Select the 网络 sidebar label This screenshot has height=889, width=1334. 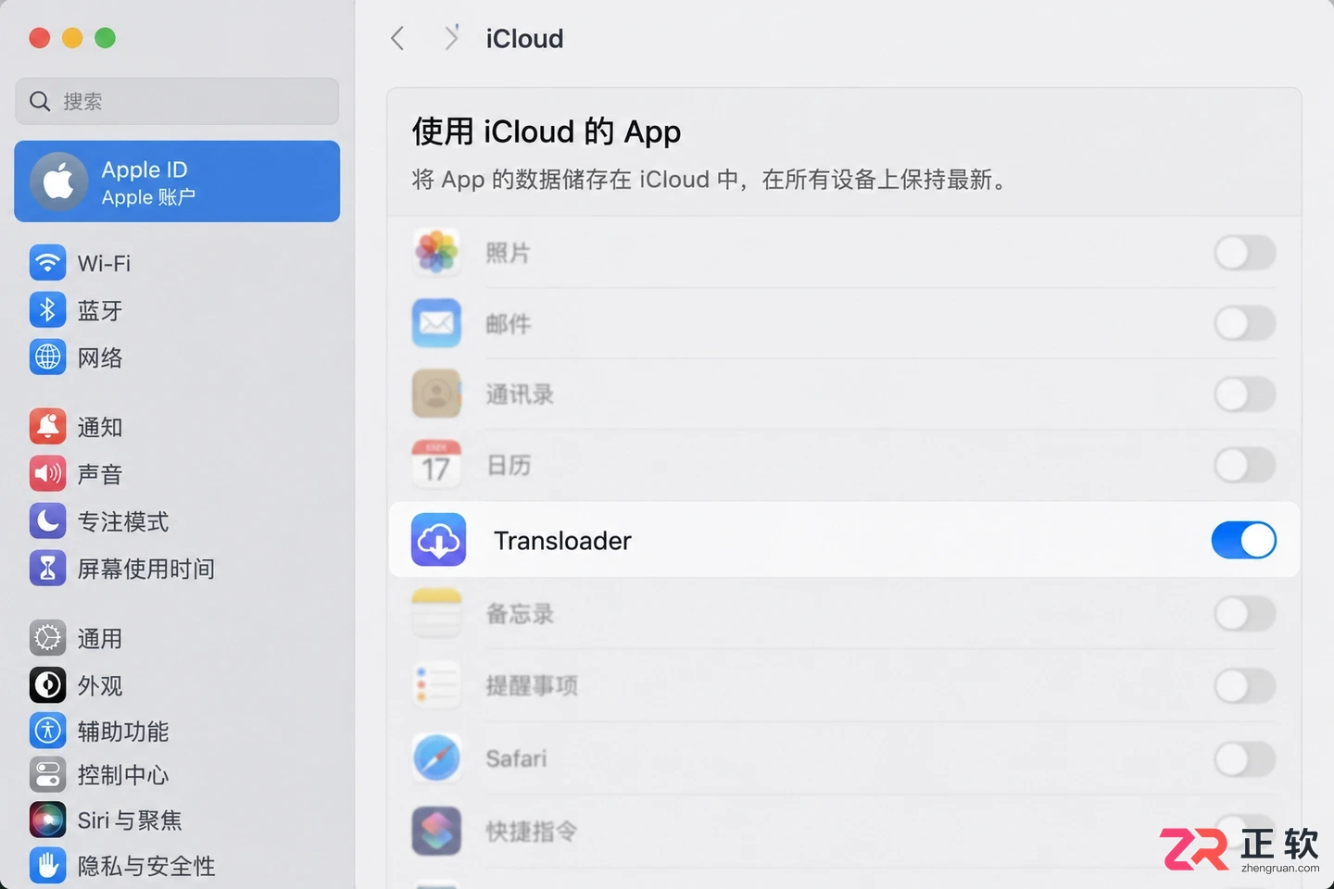100,358
